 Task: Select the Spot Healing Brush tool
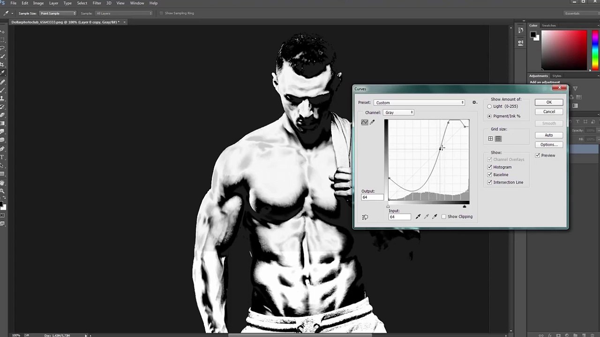click(2, 82)
